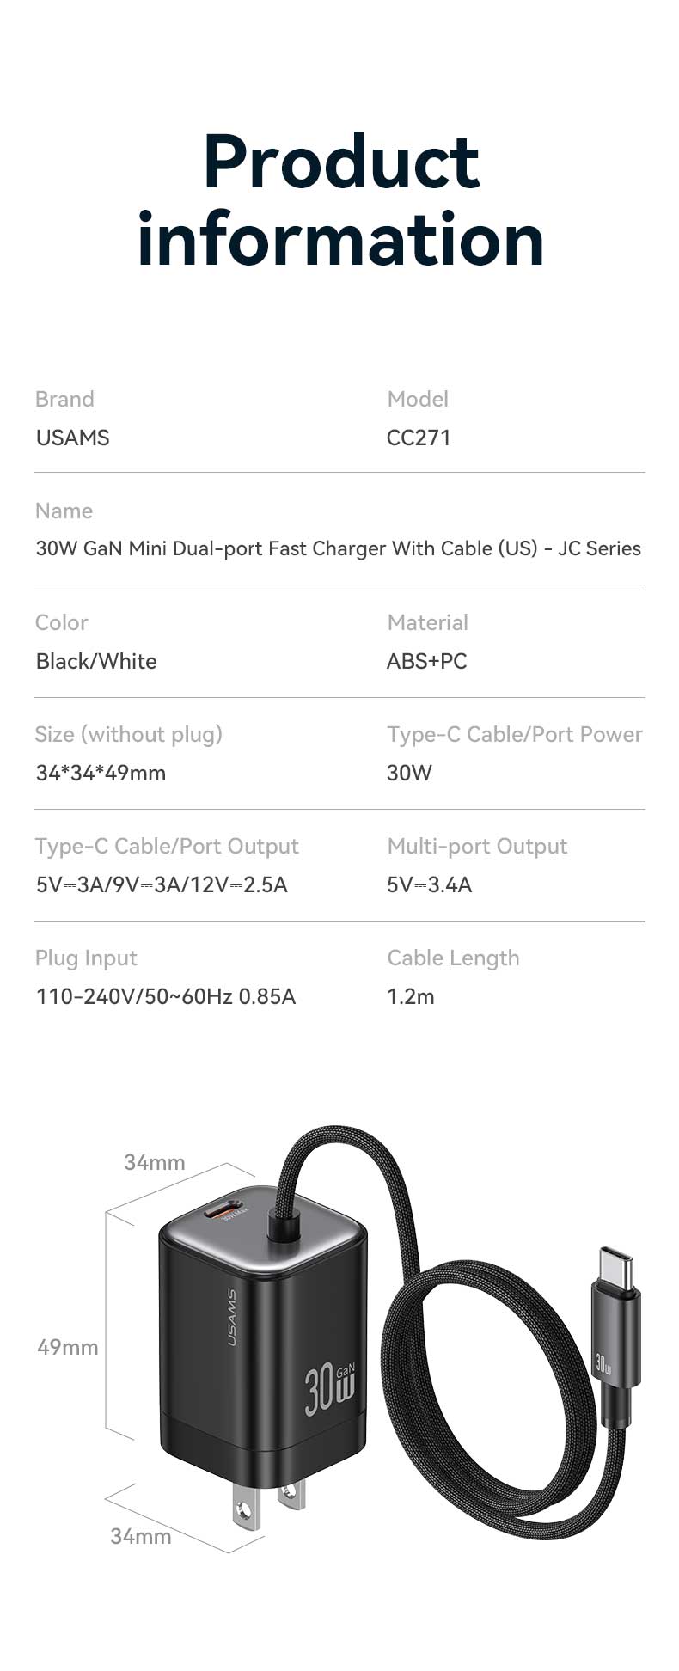Select the 34*34*49mm size value
Screen dimensions: 679x1671
click(x=101, y=773)
